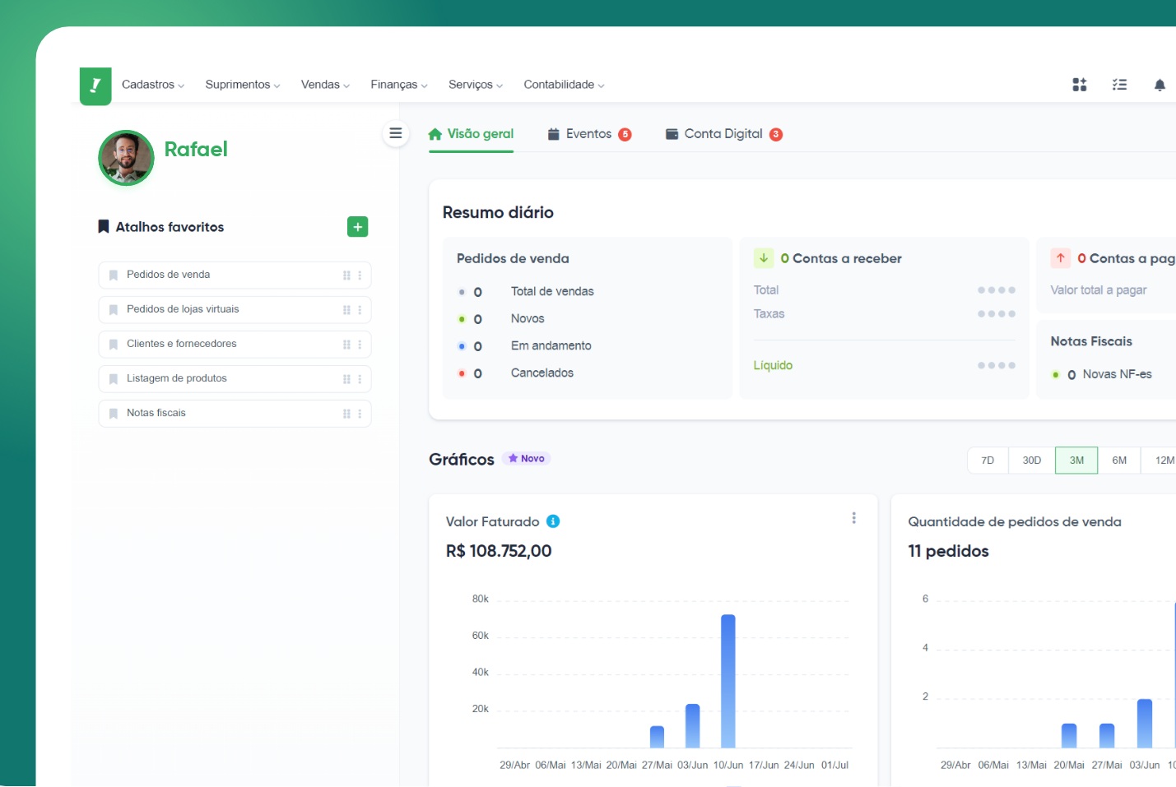
Task: Click the Contas a receber arrow icon
Action: click(764, 258)
